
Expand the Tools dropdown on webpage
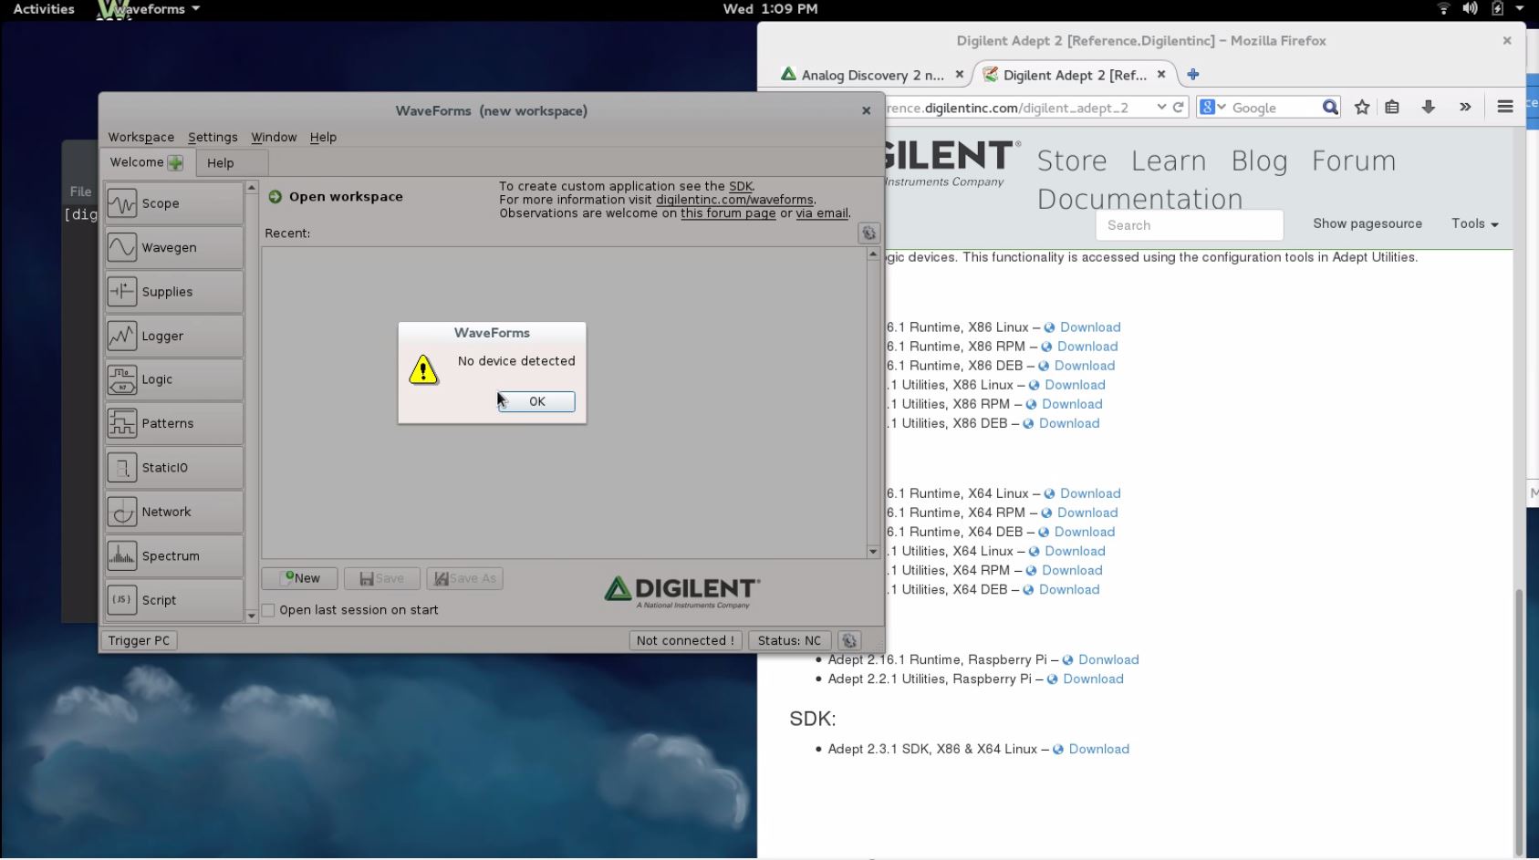click(1475, 223)
